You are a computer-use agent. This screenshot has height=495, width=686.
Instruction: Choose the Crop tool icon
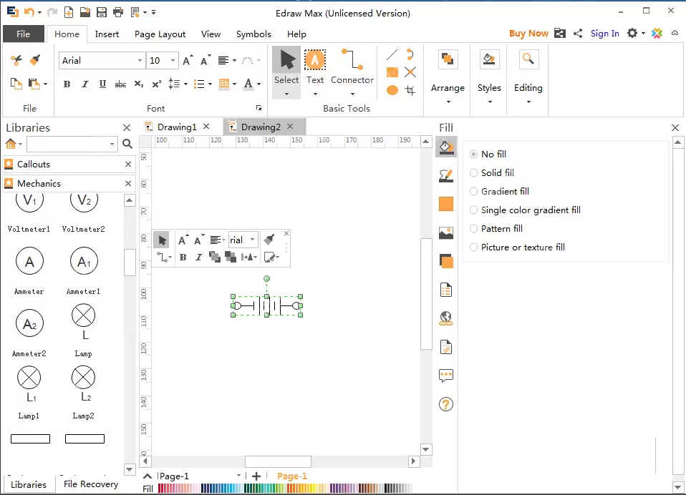pos(410,90)
